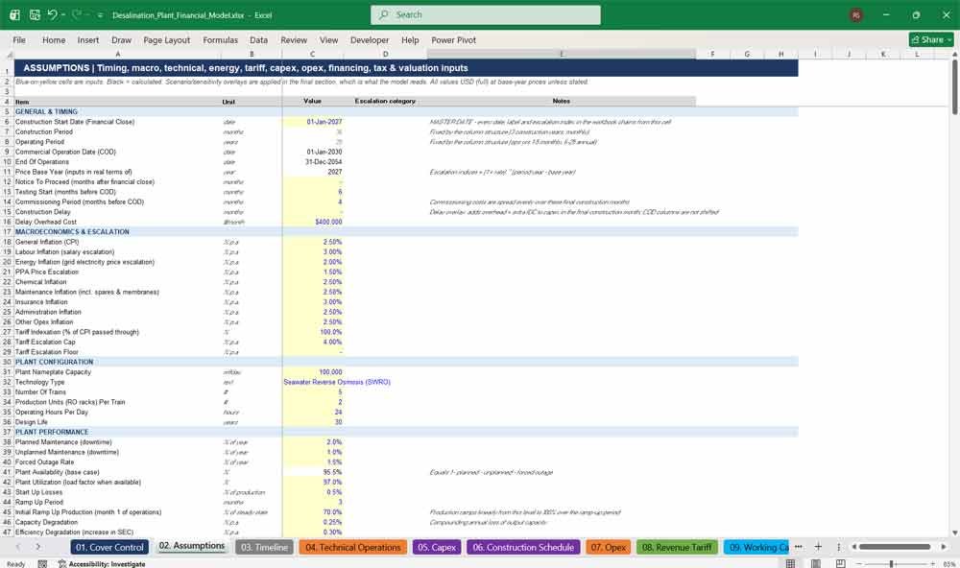Open the Draw ribbon tab
Screen dimensions: 960x568
[121, 39]
